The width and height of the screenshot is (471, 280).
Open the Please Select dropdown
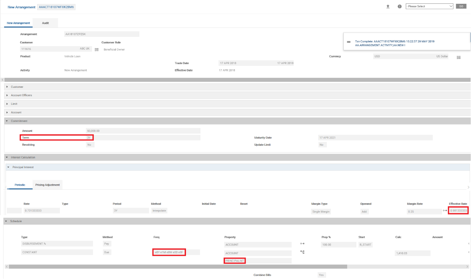point(429,7)
